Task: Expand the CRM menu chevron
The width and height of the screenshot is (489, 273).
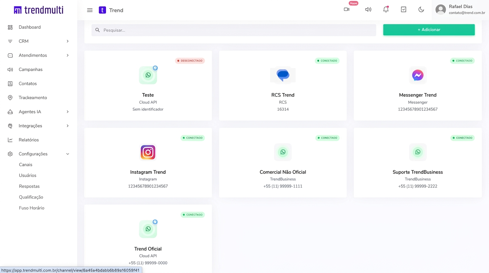Action: [68, 41]
